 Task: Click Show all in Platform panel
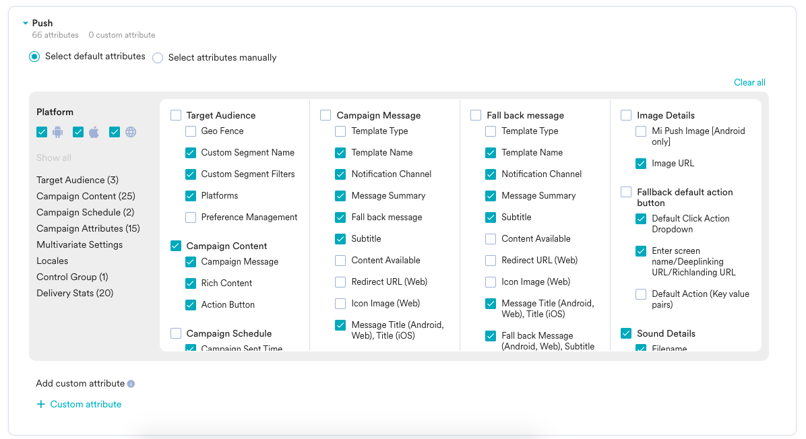pos(54,158)
